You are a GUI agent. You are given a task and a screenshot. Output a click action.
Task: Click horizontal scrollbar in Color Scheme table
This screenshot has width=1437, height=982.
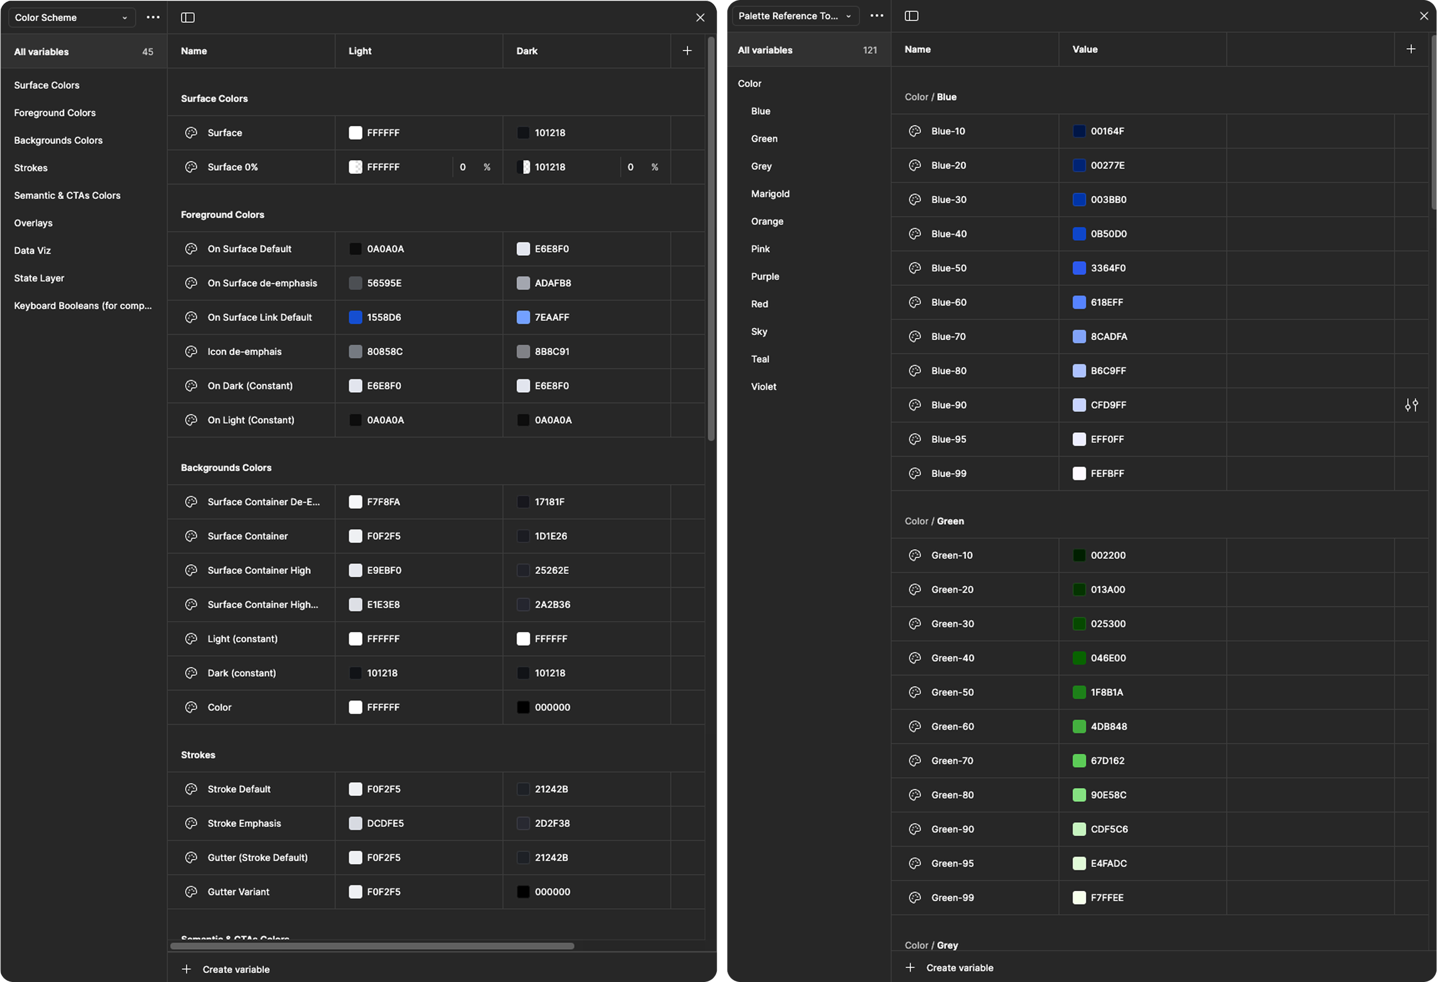pos(372,946)
